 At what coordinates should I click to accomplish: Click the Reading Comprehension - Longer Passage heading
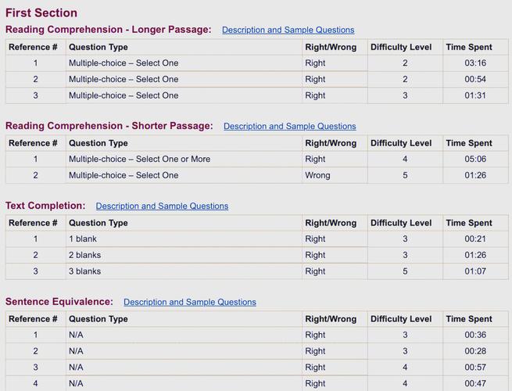[108, 30]
